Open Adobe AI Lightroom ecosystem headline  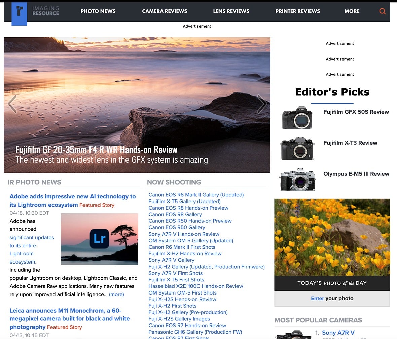[73, 201]
